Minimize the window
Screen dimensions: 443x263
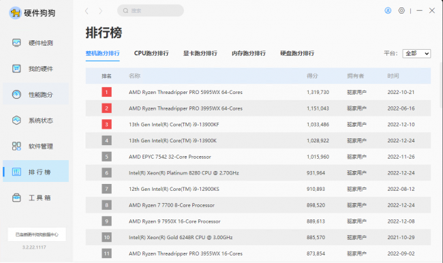pyautogui.click(x=420, y=11)
